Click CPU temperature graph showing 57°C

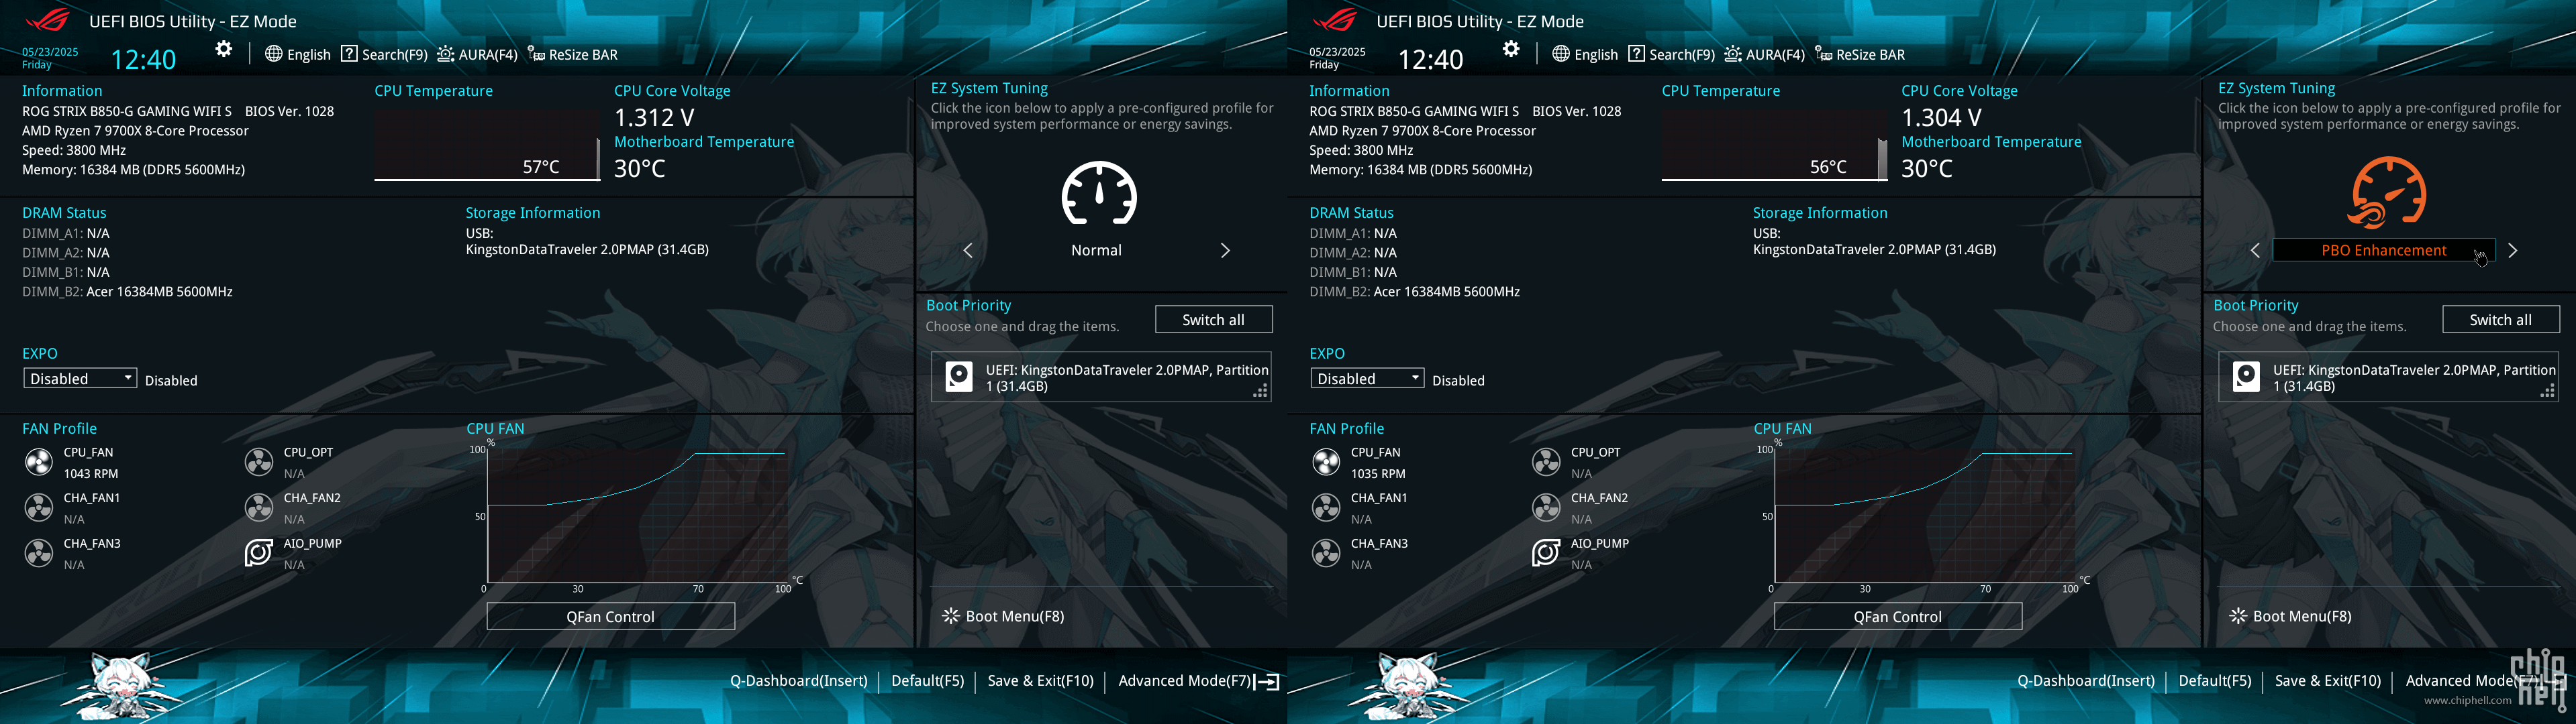pyautogui.click(x=487, y=145)
